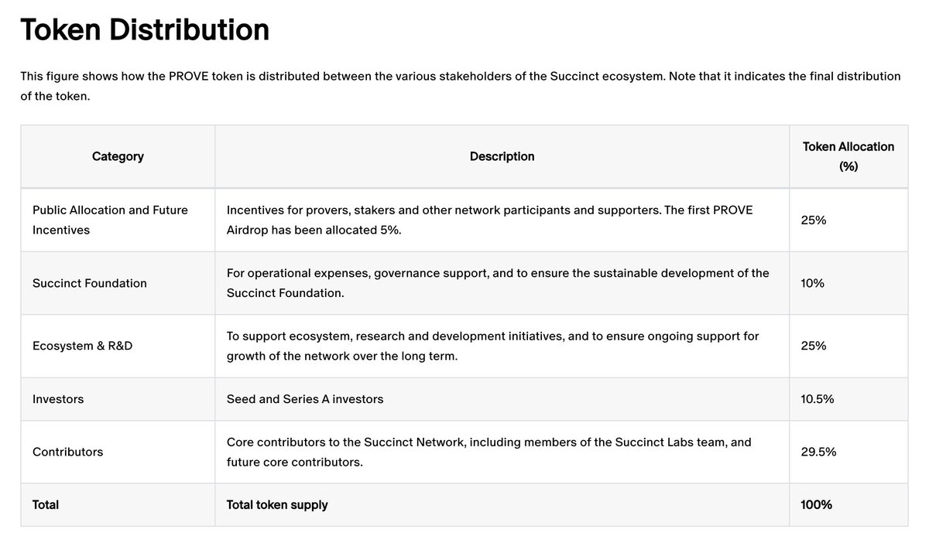Image resolution: width=929 pixels, height=543 pixels.
Task: Select the Investors category cell
Action: (x=118, y=399)
